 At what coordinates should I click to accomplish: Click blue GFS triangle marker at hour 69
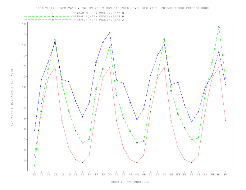[x=192, y=122]
